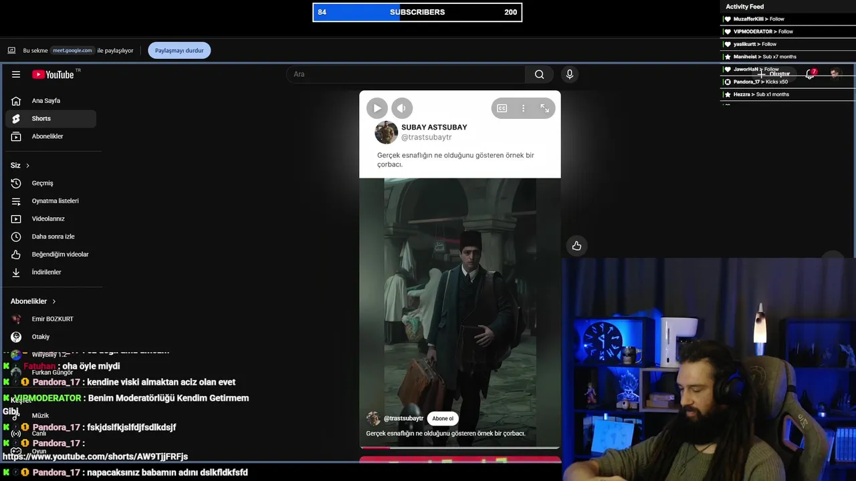The image size is (856, 481).
Task: Click the screen share tab icon
Action: click(x=11, y=50)
